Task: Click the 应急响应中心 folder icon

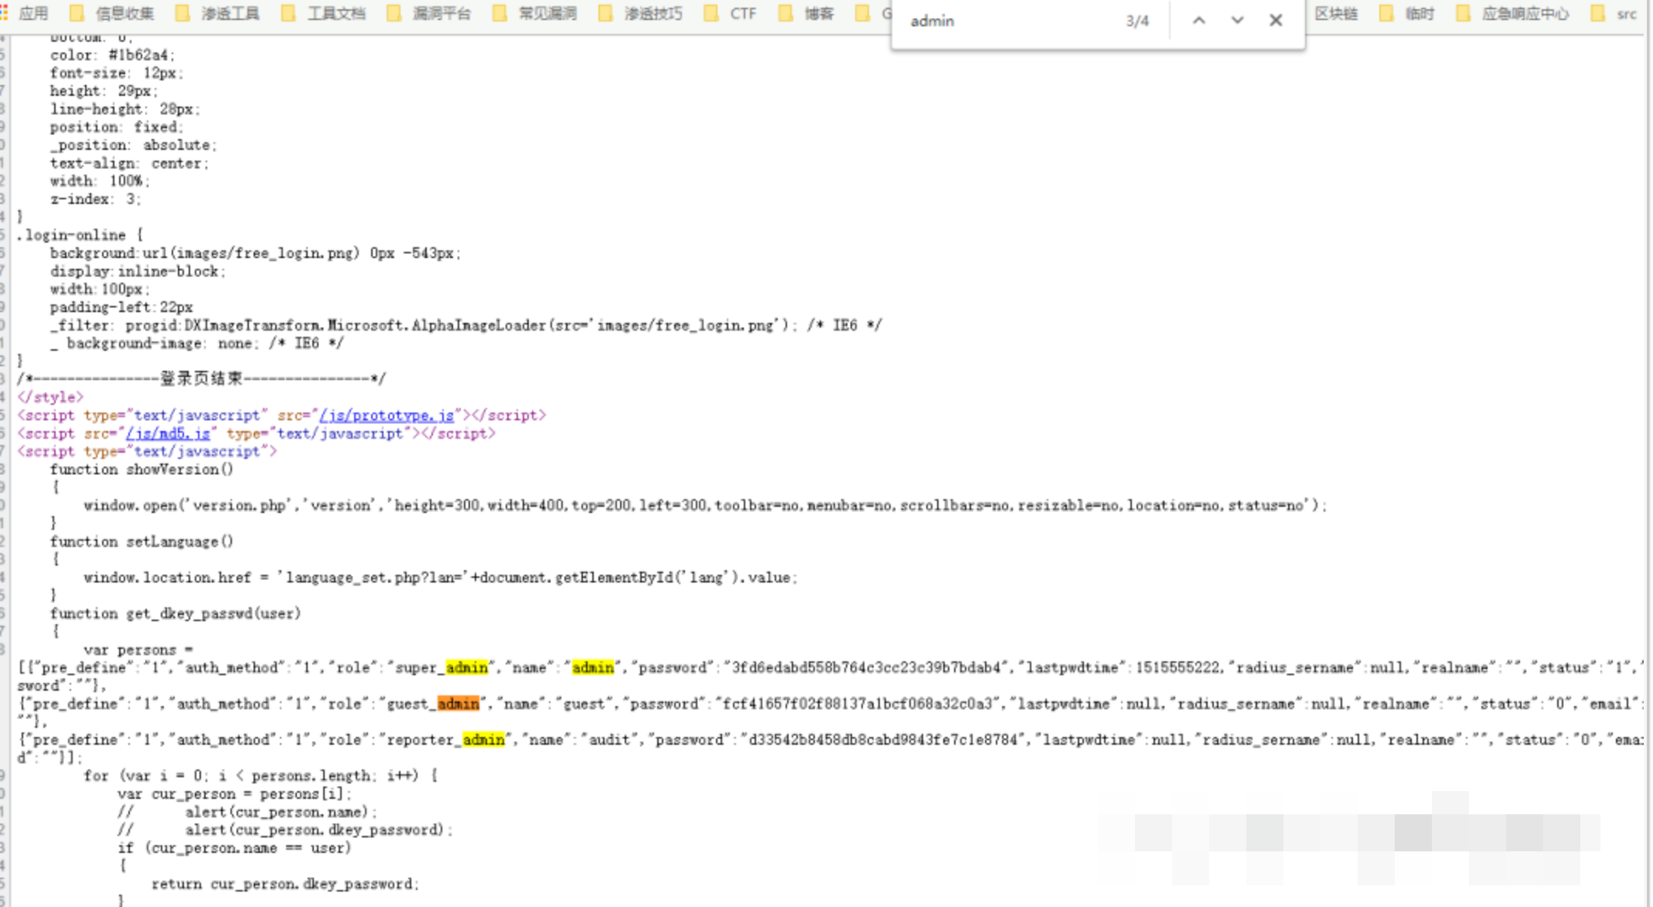Action: pos(1464,13)
